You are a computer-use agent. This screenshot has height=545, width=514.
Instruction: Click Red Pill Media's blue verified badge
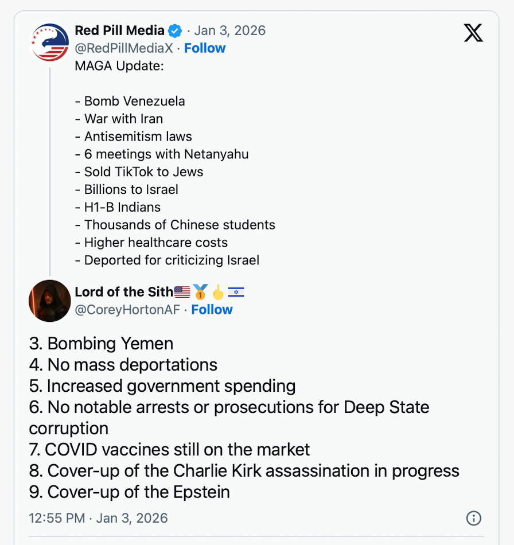175,30
